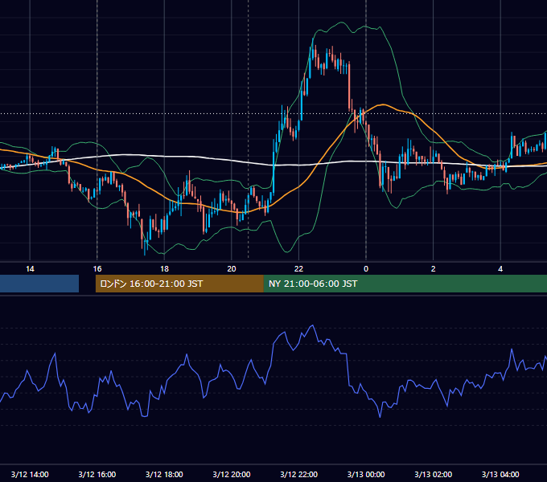The height and width of the screenshot is (482, 547).
Task: Click the 3/13 00:00 date label
Action: pos(366,474)
